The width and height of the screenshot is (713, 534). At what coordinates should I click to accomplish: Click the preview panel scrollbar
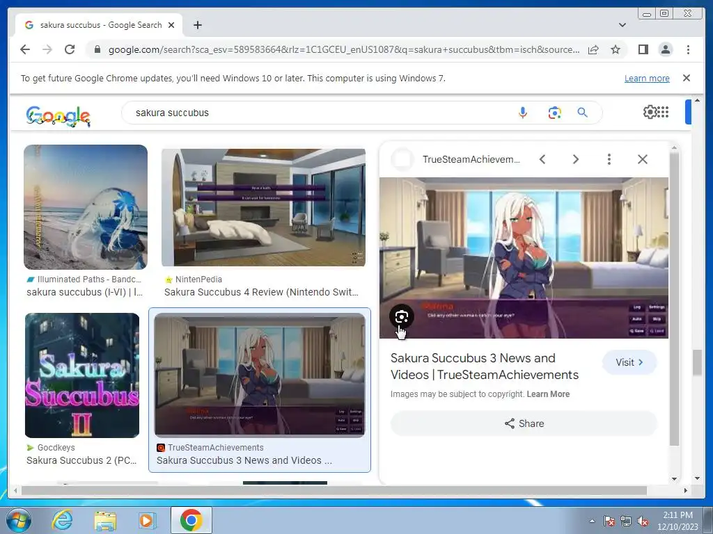pos(674,298)
